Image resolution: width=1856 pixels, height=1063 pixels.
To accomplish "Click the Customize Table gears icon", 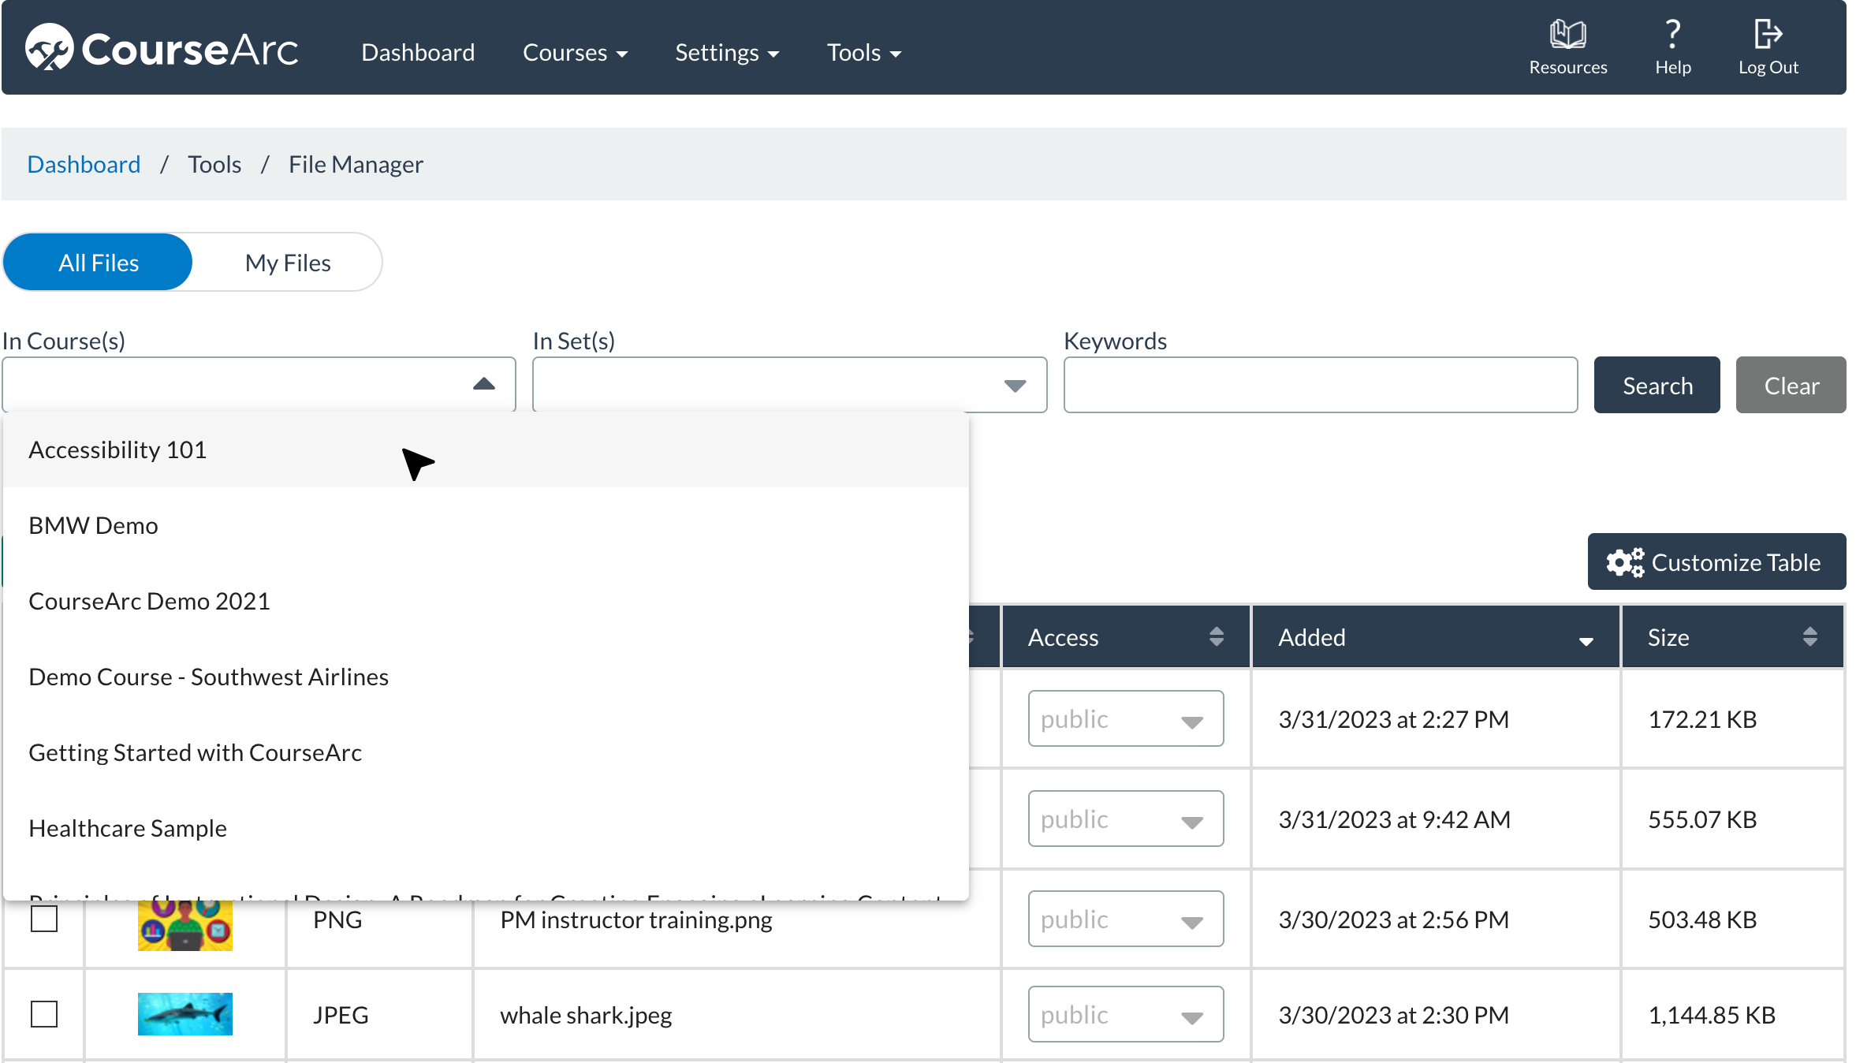I will tap(1625, 562).
